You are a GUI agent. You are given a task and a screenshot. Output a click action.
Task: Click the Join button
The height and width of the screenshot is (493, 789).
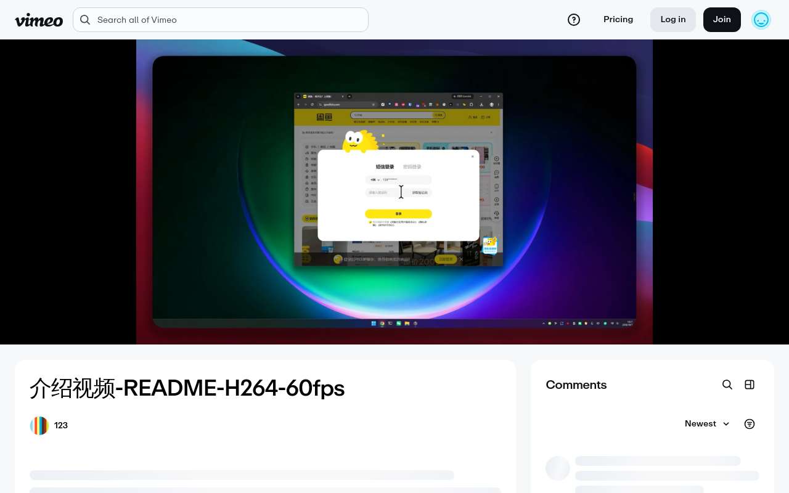(x=722, y=20)
